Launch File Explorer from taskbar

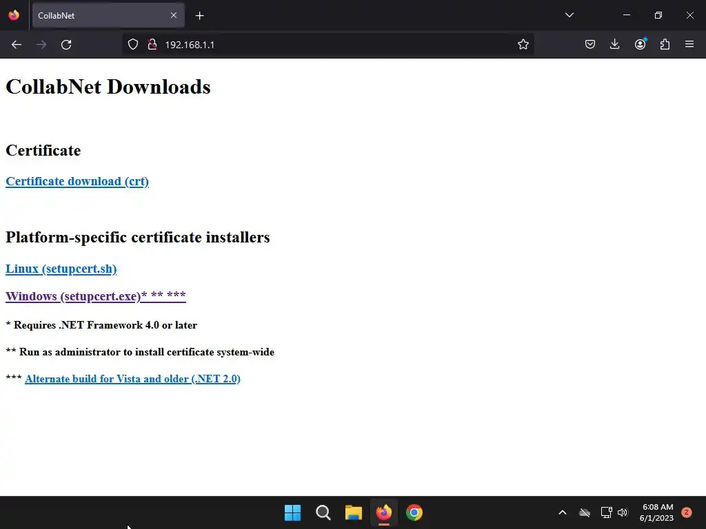point(354,512)
